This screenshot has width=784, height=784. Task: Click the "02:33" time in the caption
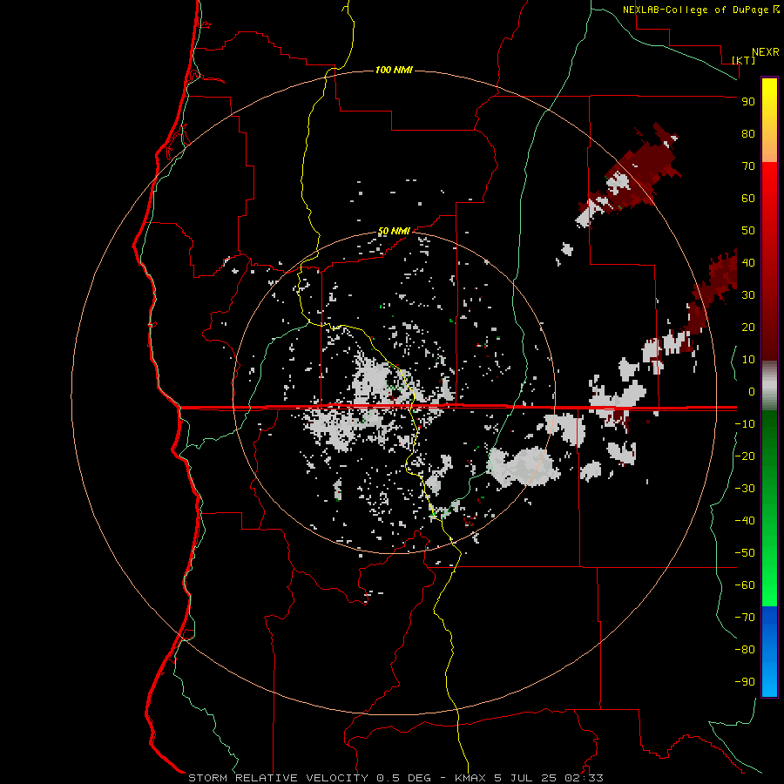tap(584, 778)
